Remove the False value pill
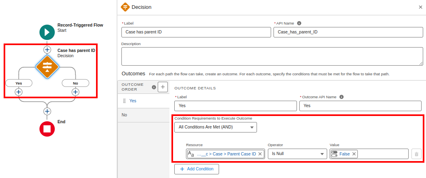Screen dimensions: 426x178 [354, 154]
